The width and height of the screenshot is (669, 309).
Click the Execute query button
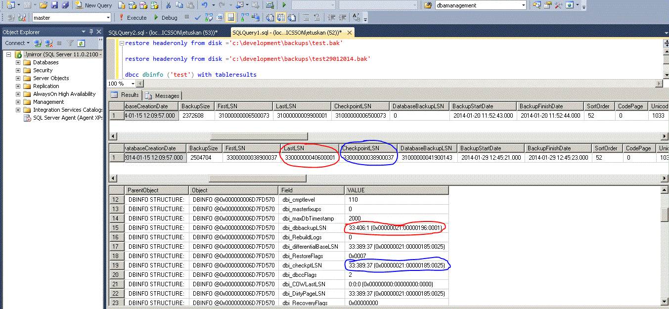click(133, 17)
